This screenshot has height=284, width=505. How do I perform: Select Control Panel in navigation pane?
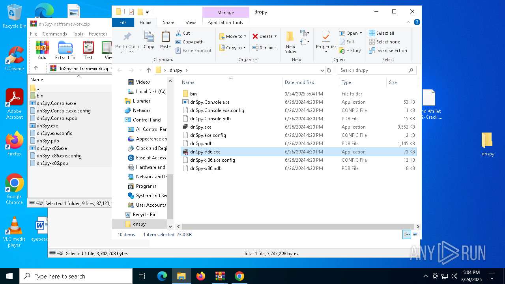[x=147, y=120]
